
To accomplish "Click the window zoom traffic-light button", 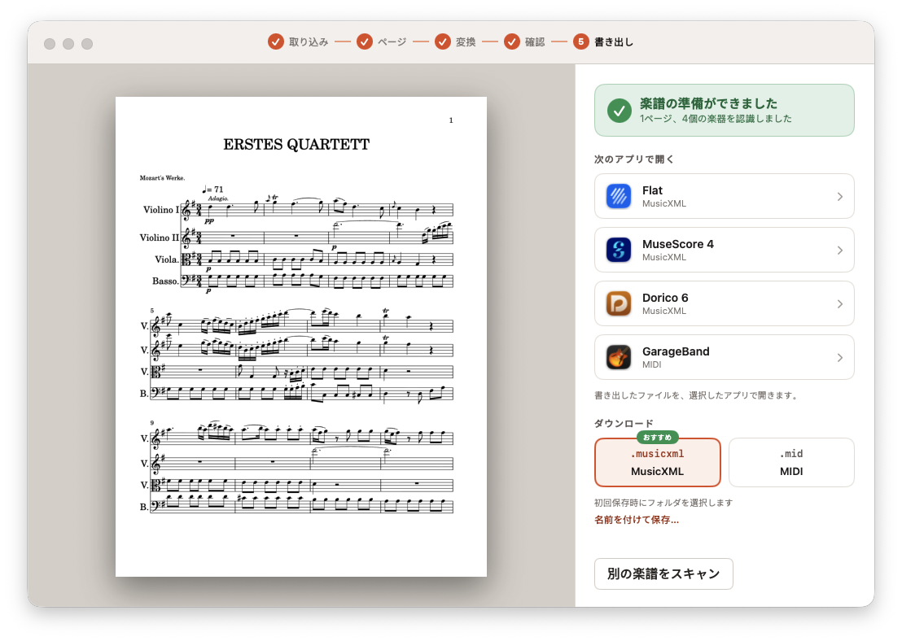I will [87, 44].
